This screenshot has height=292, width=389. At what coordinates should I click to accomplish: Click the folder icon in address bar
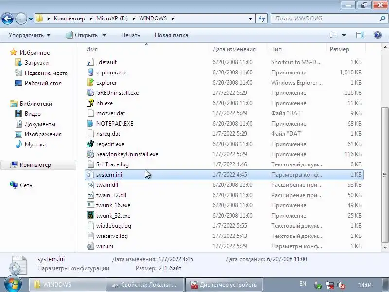pyautogui.click(x=39, y=18)
